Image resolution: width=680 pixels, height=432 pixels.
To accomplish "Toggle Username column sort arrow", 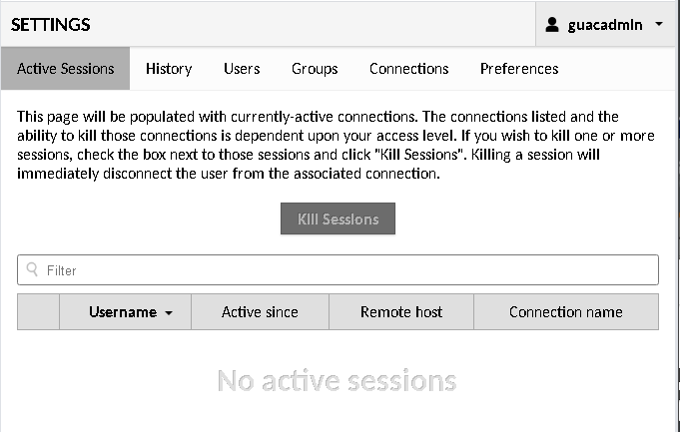I will 169,313.
